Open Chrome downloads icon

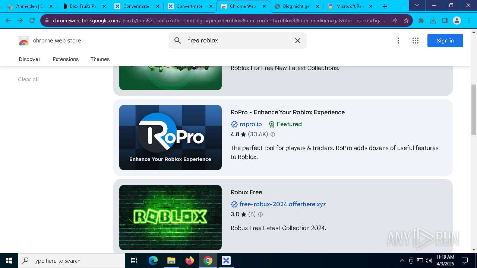click(x=433, y=20)
